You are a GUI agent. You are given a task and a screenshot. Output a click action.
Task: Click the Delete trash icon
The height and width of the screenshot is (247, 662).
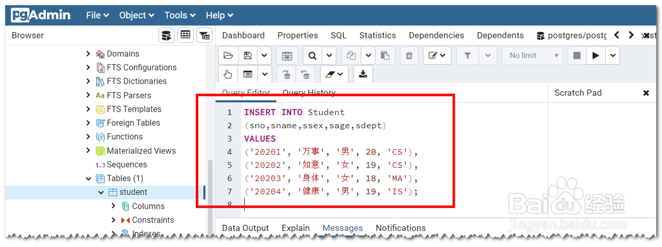click(x=409, y=56)
